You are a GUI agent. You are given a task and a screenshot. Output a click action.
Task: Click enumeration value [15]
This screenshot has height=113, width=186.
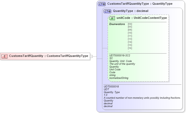pyautogui.click(x=130, y=45)
